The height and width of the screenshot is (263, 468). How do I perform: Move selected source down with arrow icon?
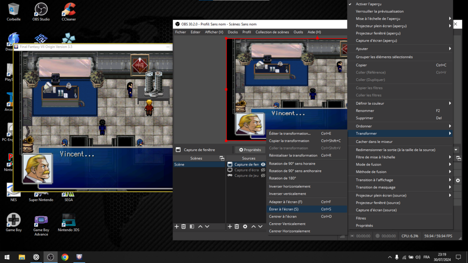(260, 226)
